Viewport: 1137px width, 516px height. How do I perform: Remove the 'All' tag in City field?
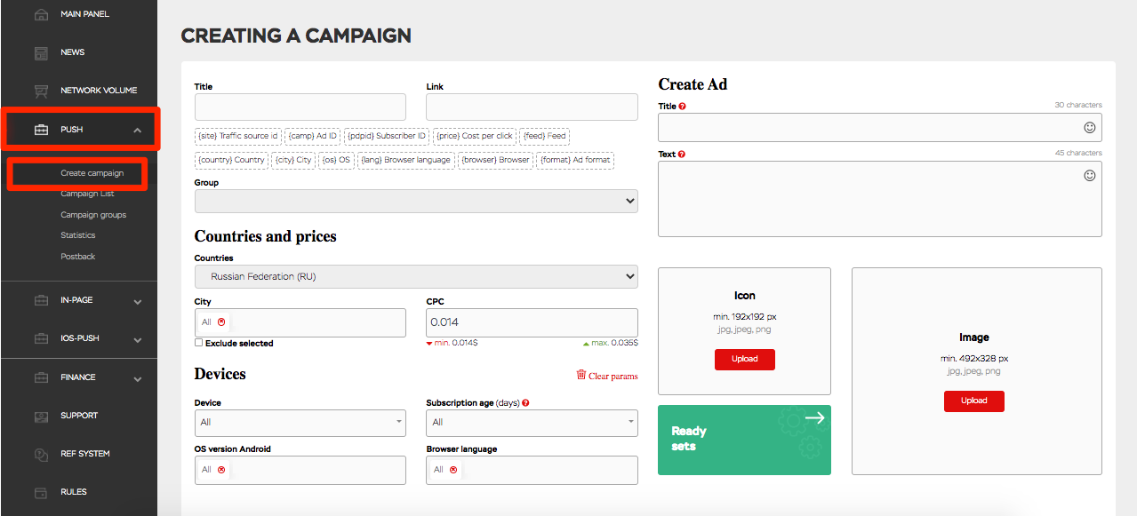(x=221, y=322)
